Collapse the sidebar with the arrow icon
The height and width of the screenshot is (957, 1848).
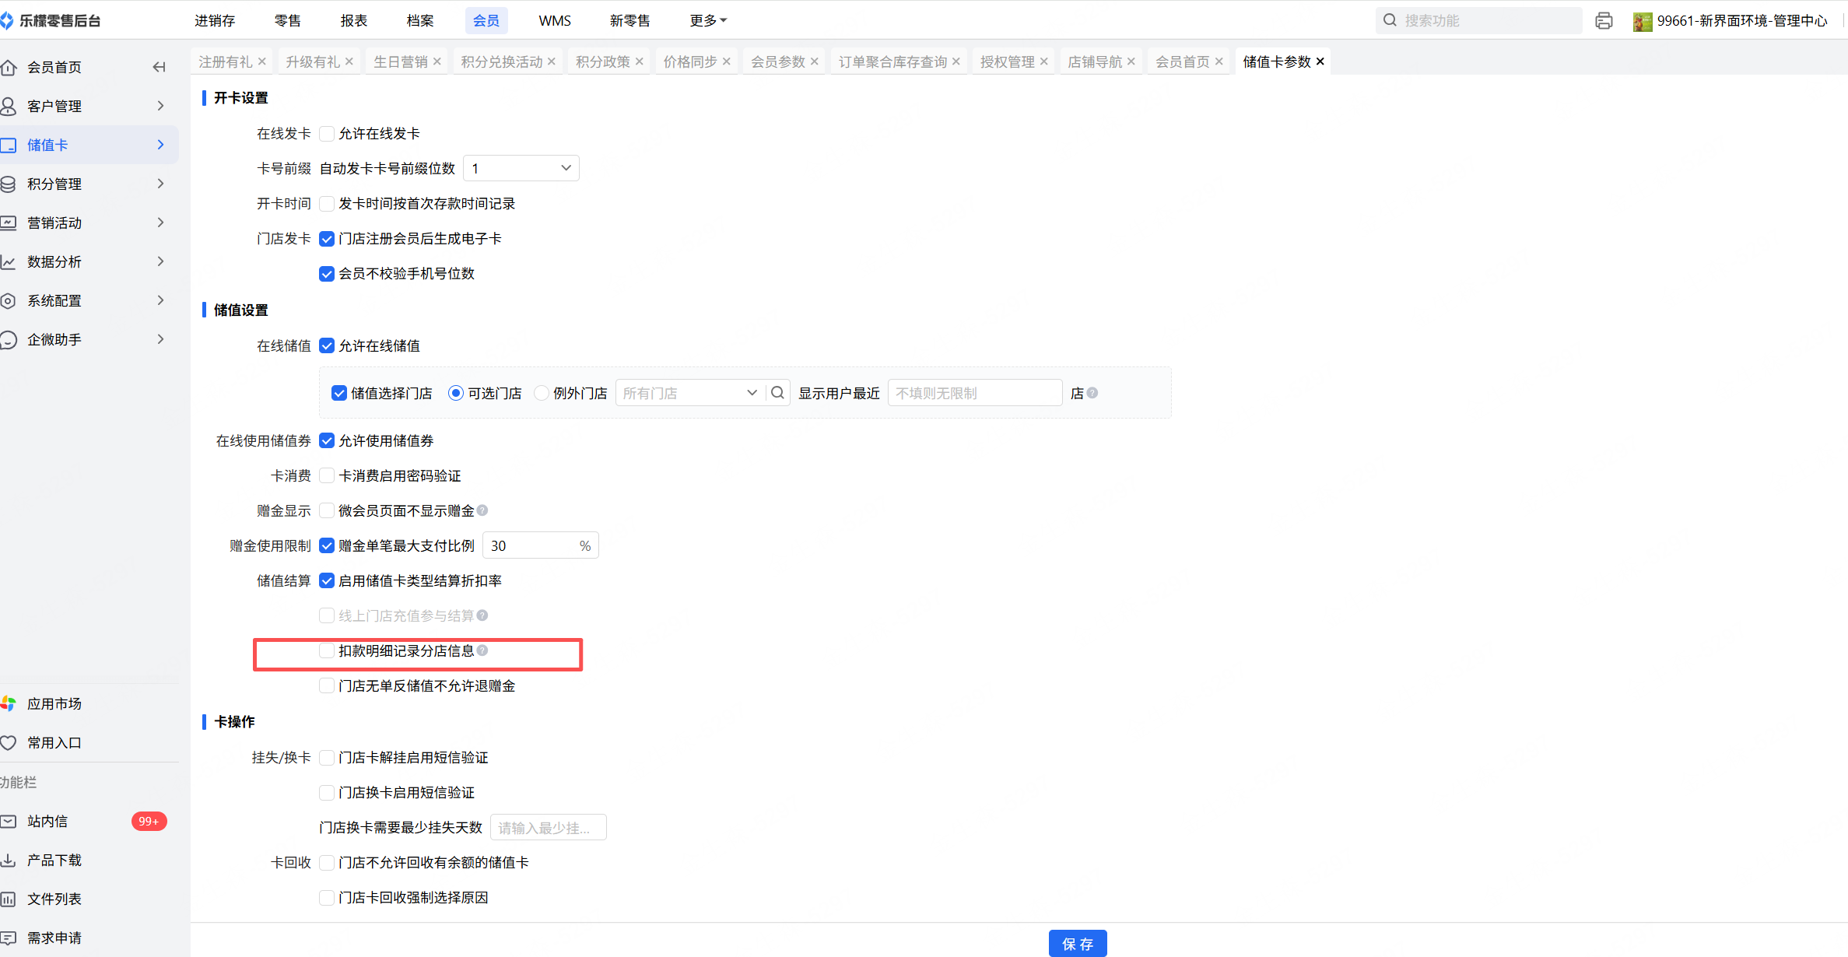point(159,67)
